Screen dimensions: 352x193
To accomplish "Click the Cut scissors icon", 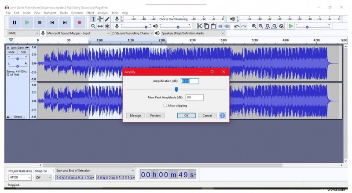I will click(199, 26).
